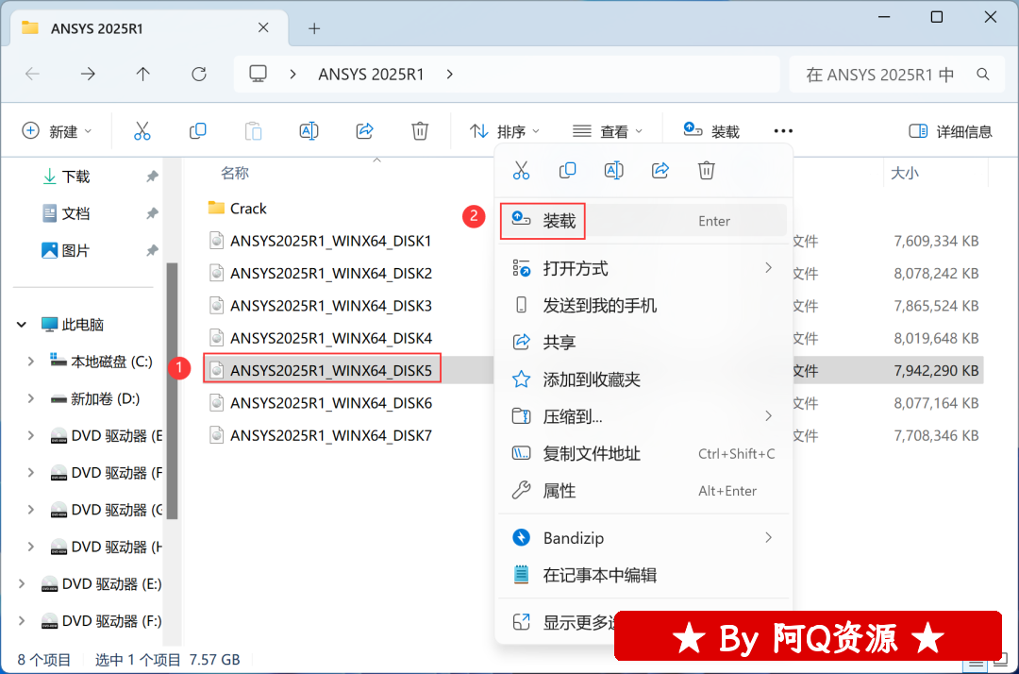Open the 新建 (New) dropdown
Image resolution: width=1019 pixels, height=674 pixels.
coord(58,131)
